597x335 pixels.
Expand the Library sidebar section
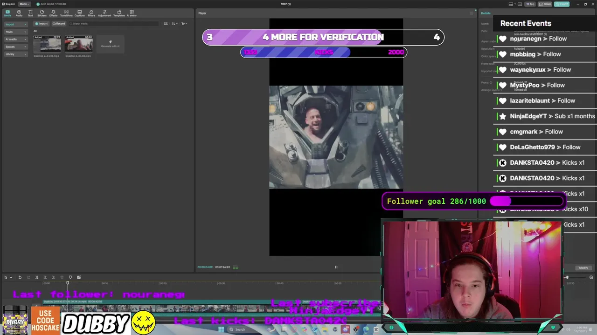click(16, 54)
